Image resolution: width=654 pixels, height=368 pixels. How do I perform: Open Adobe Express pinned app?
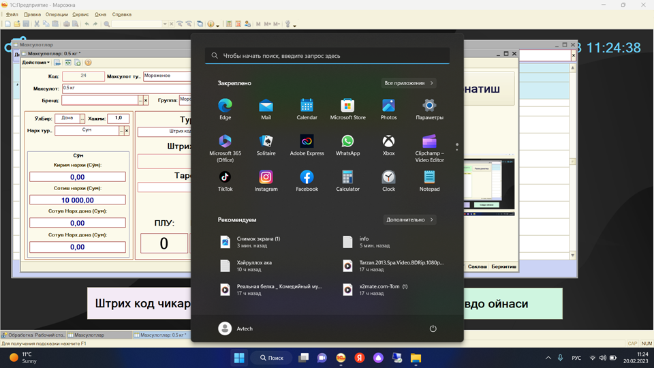point(307,144)
